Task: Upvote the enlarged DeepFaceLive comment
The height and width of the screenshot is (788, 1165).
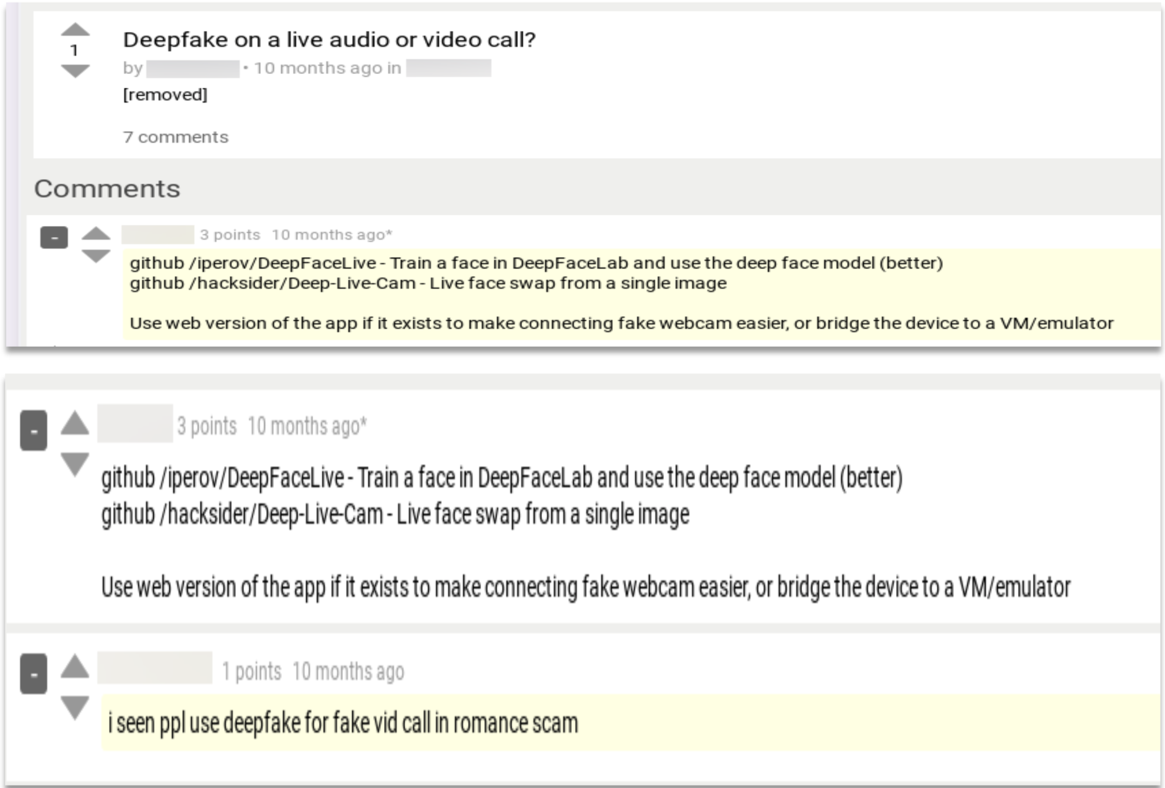Action: pos(75,423)
